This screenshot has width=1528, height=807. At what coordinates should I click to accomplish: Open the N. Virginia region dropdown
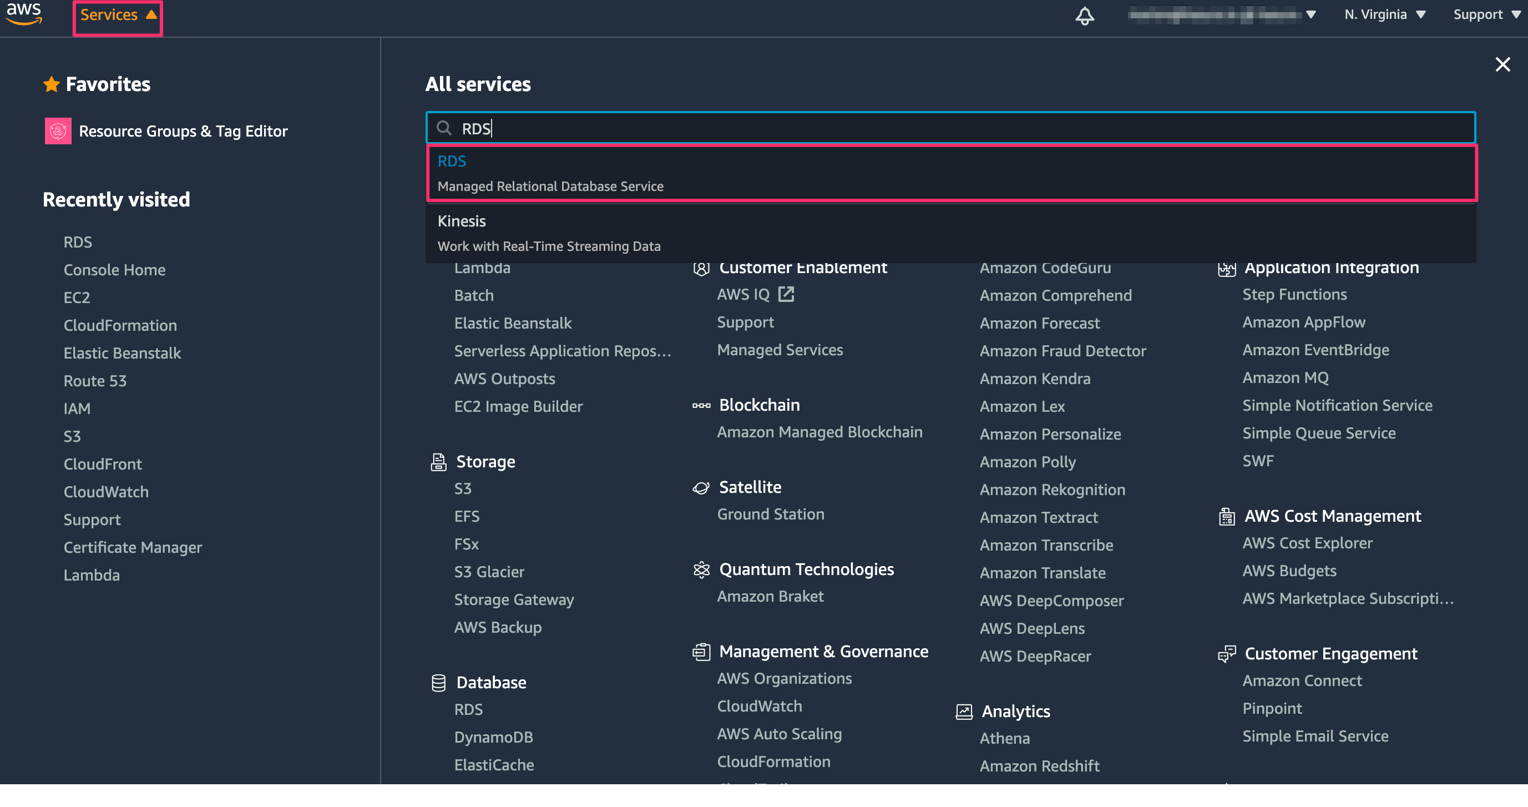pos(1384,14)
